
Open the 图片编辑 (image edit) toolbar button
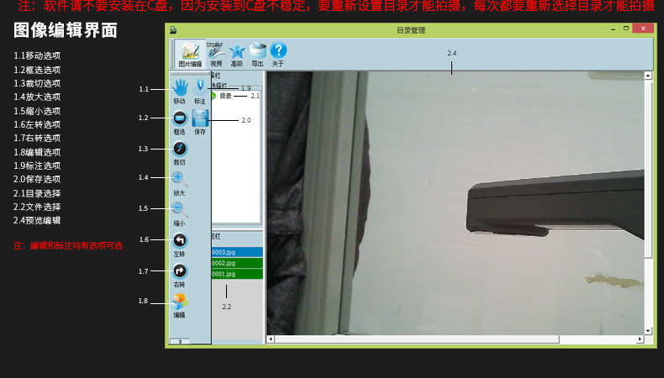[190, 55]
